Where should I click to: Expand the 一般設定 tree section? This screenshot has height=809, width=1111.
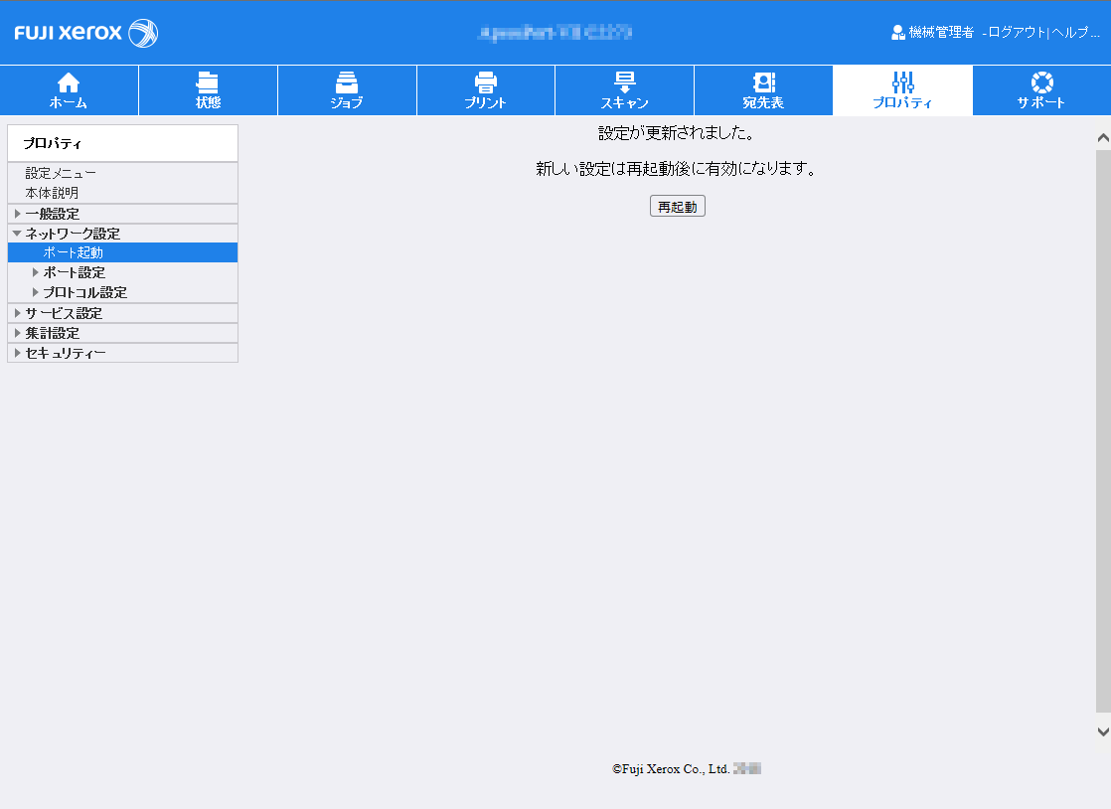(x=17, y=214)
